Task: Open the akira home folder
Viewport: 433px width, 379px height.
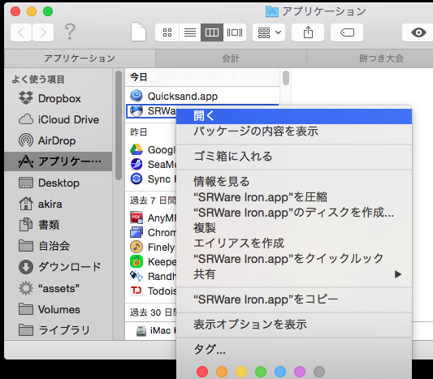Action: [58, 205]
